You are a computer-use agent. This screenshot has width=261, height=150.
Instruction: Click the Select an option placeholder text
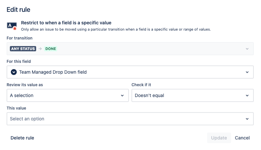[27, 119]
